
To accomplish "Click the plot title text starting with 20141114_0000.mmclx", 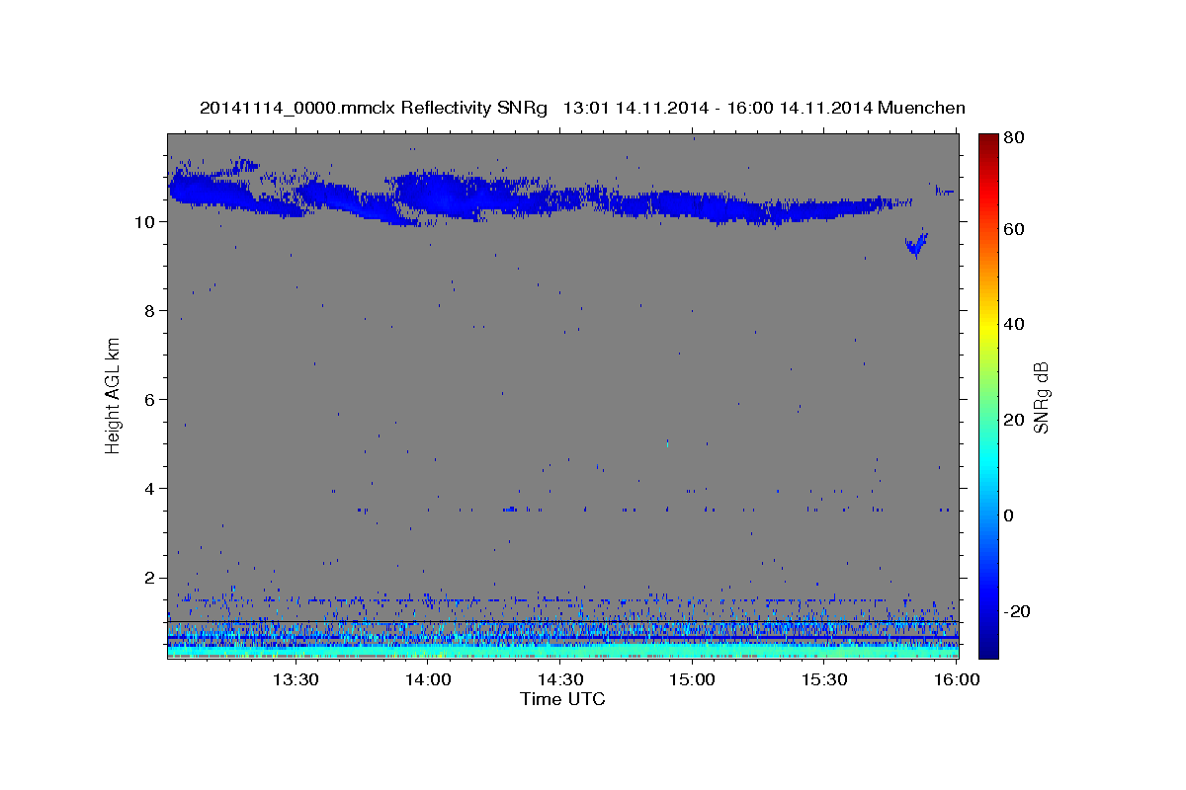I will point(582,108).
